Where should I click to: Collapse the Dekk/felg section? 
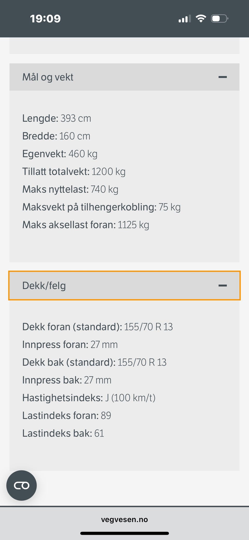124,285
